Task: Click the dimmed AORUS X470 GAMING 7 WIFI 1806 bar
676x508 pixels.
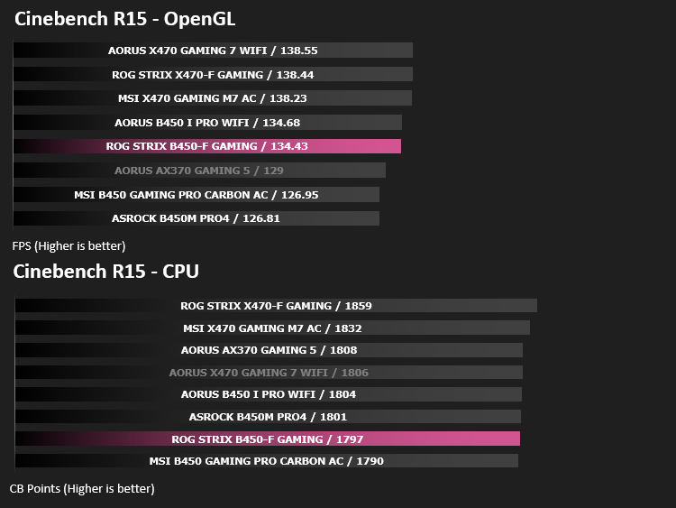Action: (269, 372)
